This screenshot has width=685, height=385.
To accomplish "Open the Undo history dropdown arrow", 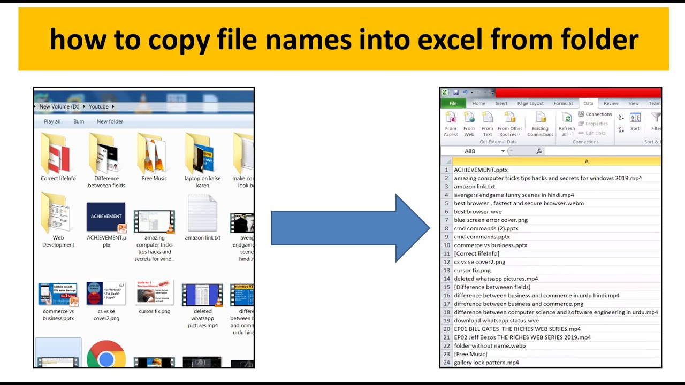I will pyautogui.click(x=471, y=93).
